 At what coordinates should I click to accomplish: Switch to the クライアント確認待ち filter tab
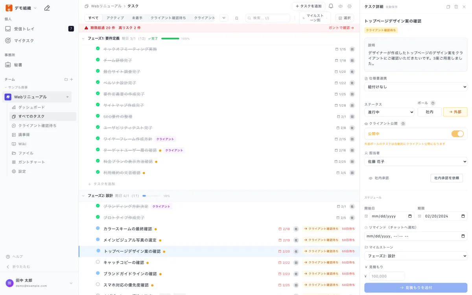tap(168, 18)
